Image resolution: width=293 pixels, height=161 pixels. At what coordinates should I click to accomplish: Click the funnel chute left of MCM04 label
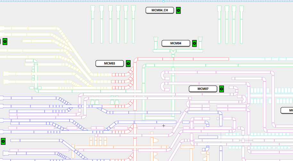156,43
